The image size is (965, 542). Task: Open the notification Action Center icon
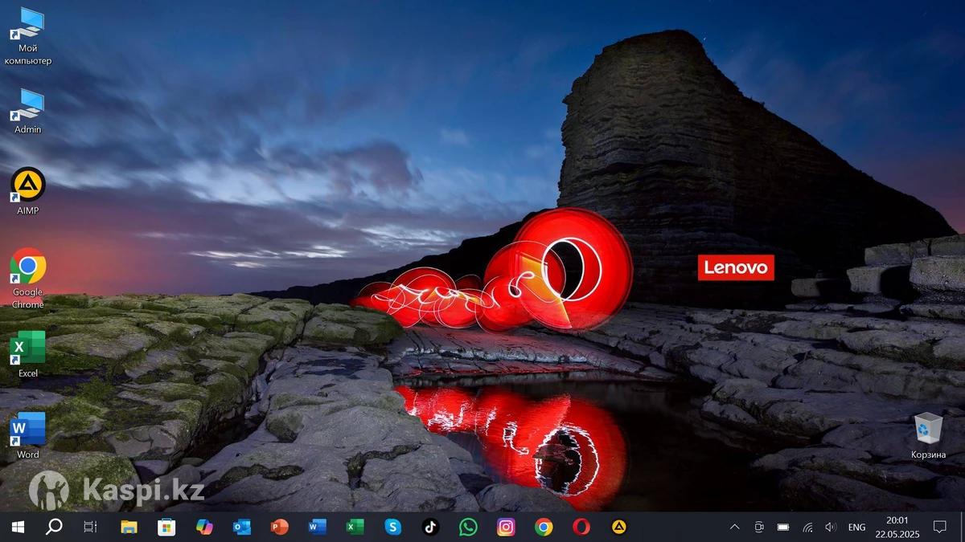coord(939,527)
